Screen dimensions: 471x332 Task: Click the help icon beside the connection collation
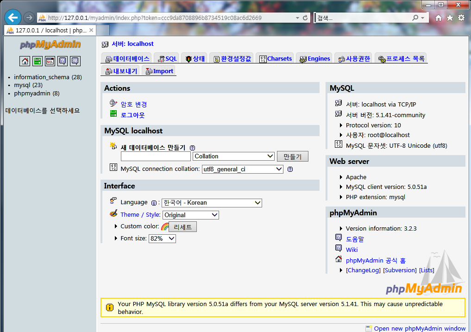(x=290, y=169)
